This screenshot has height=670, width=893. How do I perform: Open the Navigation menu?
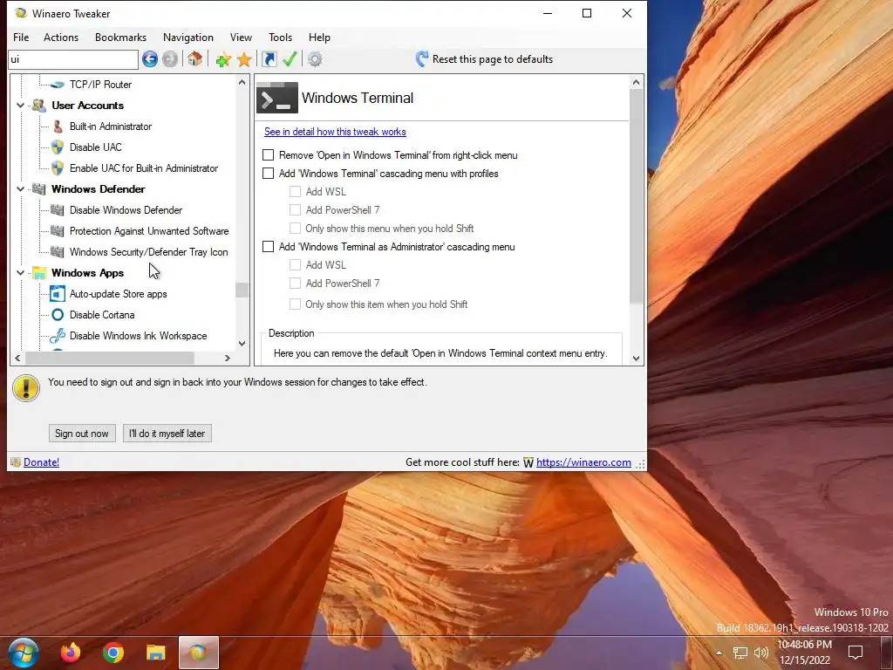tap(188, 37)
